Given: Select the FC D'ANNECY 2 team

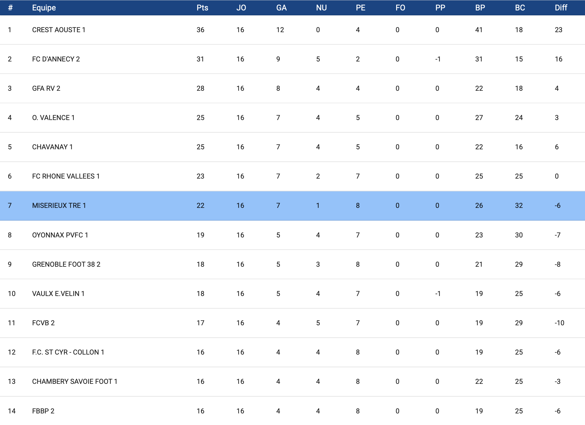Looking at the screenshot, I should (x=56, y=59).
